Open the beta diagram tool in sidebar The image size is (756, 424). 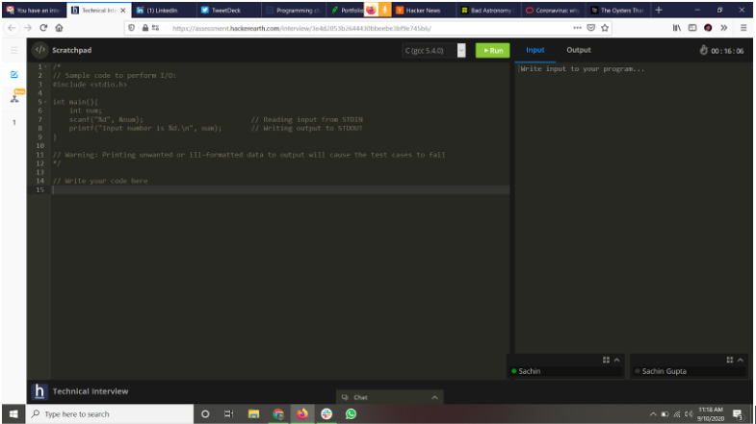(x=13, y=97)
